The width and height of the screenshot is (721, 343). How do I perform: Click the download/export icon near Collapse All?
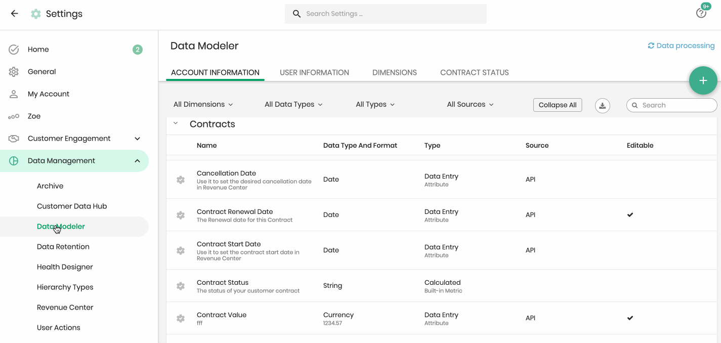tap(602, 105)
